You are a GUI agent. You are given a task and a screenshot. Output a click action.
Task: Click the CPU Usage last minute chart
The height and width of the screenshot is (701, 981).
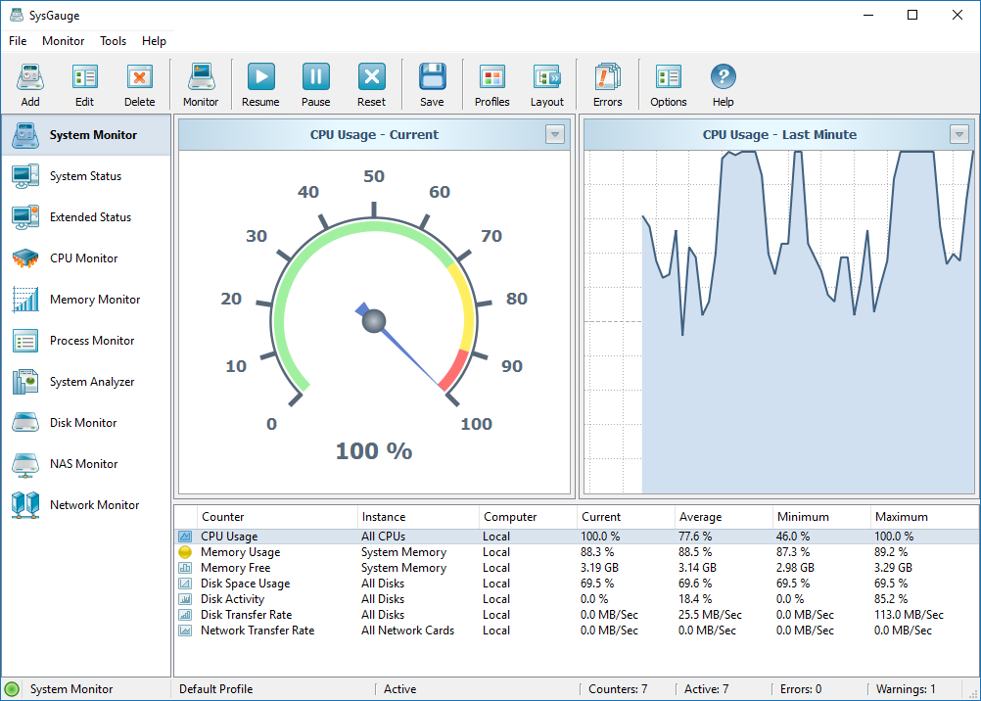click(779, 322)
